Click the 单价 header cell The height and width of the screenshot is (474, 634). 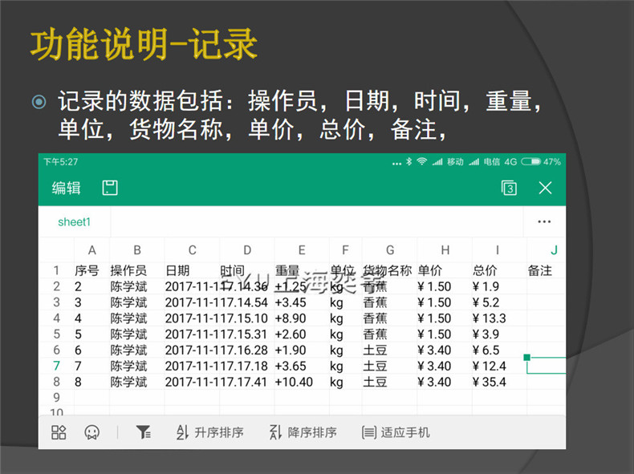[445, 270]
